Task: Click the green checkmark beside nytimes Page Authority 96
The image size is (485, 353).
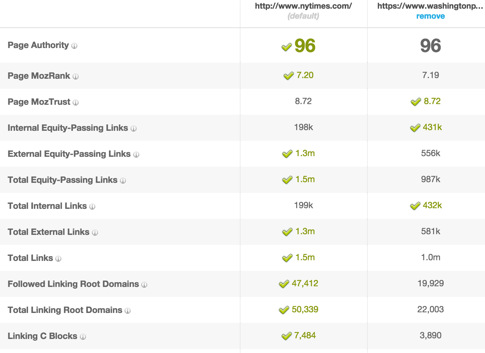Action: pos(286,47)
